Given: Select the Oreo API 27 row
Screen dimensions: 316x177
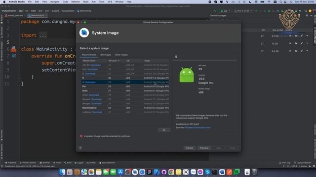Looking at the screenshot, I should point(125,90).
